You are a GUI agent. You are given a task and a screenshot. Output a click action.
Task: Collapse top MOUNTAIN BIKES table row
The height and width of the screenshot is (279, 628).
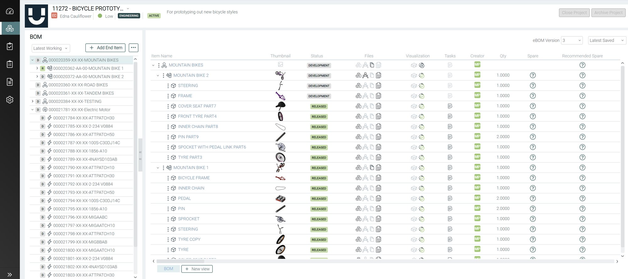(x=153, y=65)
